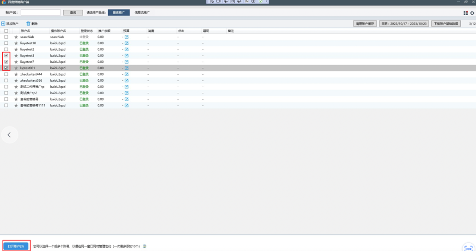Click the 打开账户(3) button
This screenshot has width=476, height=251.
click(16, 246)
